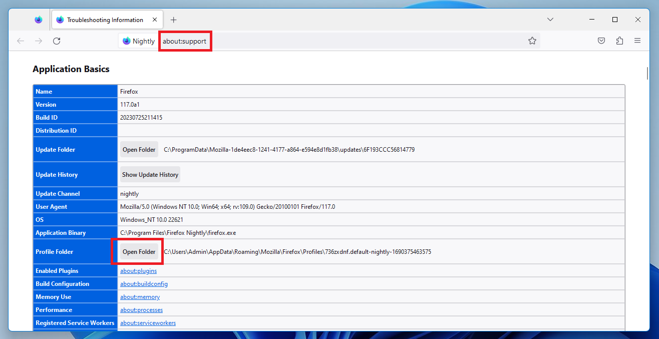This screenshot has width=659, height=339.
Task: Click the update folder path text
Action: (289, 150)
